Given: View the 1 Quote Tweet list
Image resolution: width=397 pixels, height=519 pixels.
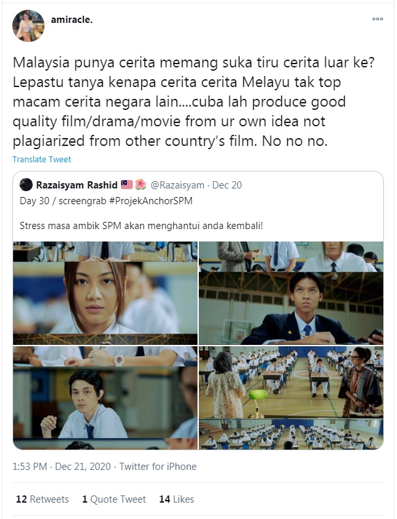Looking at the screenshot, I should [114, 499].
